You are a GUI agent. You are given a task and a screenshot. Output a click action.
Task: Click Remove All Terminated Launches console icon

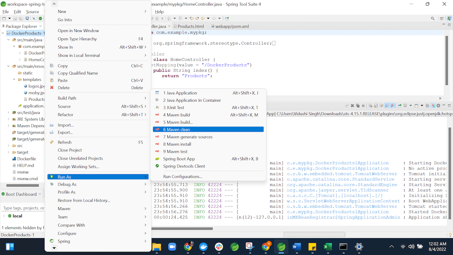tap(358, 106)
